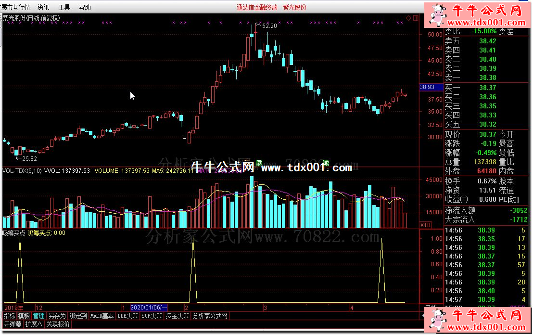Select the 模板 tab
The height and width of the screenshot is (335, 533).
pos(24,316)
